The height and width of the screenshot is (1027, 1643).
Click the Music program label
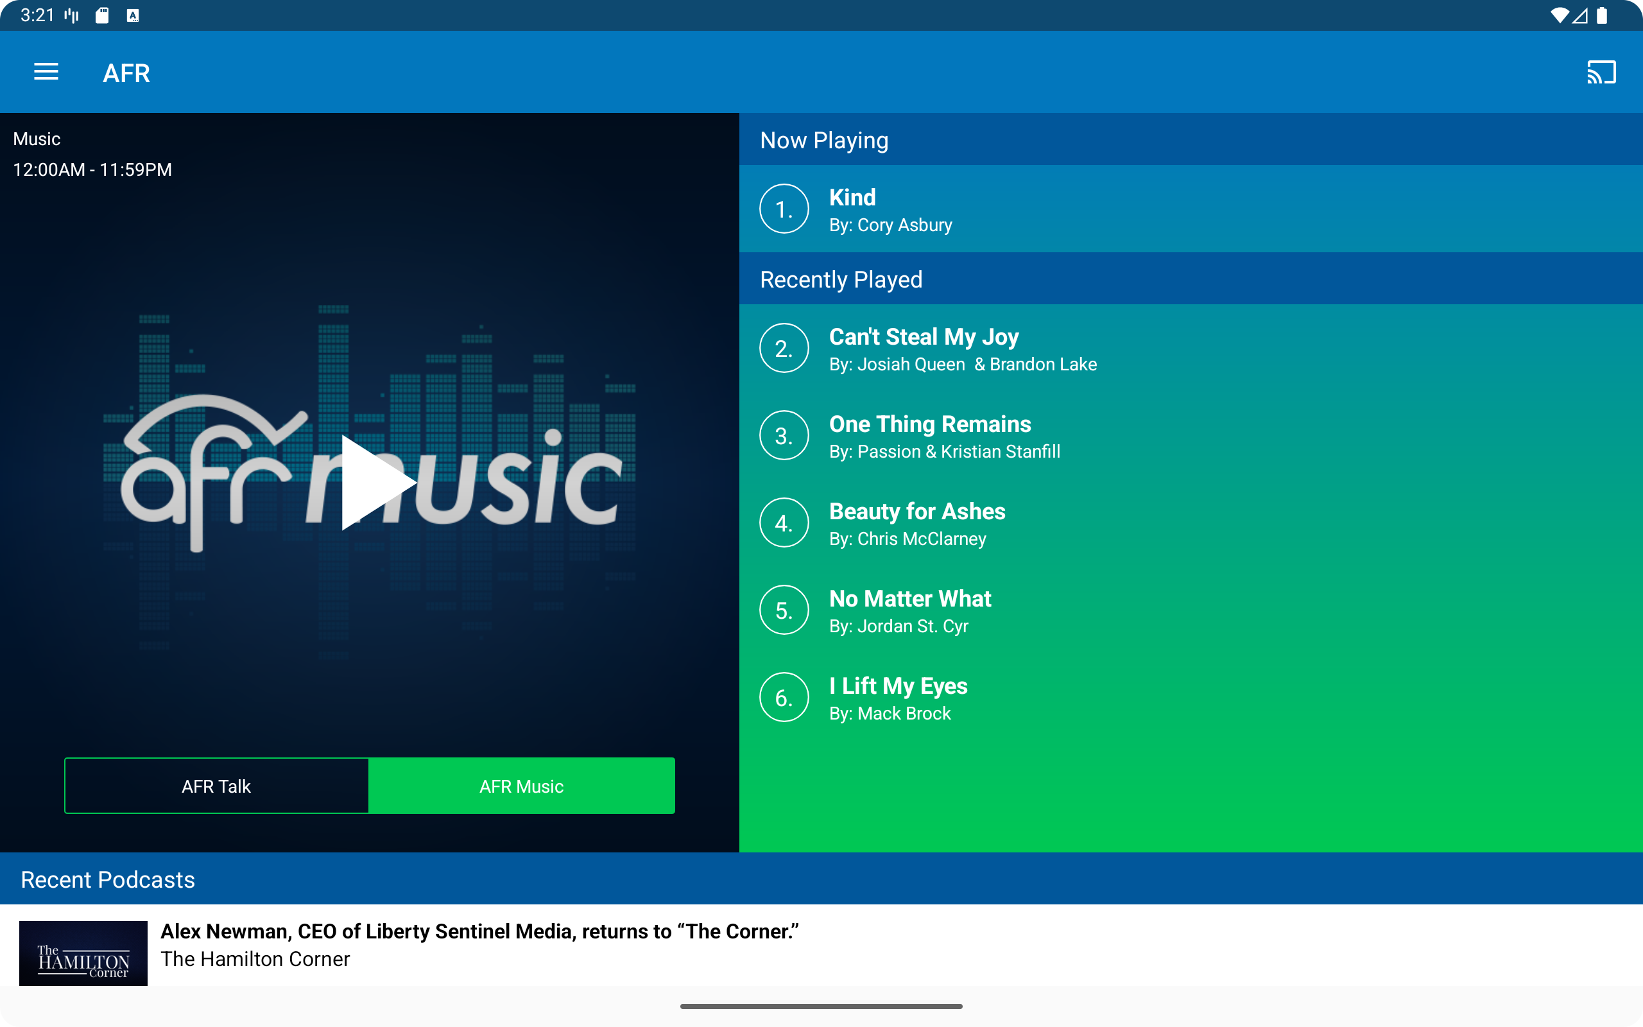coord(37,139)
